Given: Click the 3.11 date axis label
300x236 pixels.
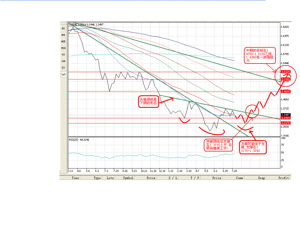Looking at the screenshot, I should 71,171.
